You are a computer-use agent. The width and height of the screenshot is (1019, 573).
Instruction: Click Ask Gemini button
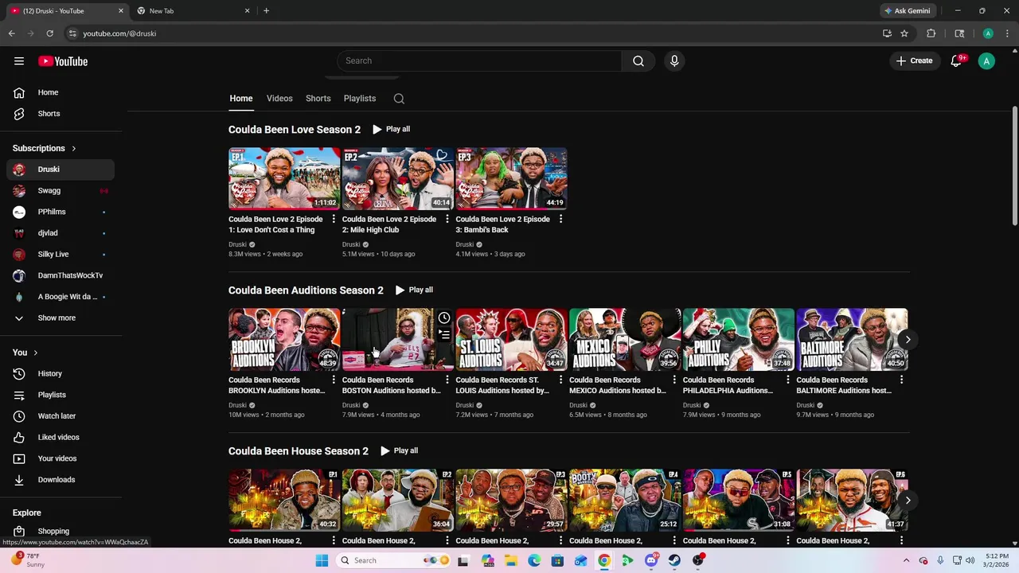click(908, 10)
